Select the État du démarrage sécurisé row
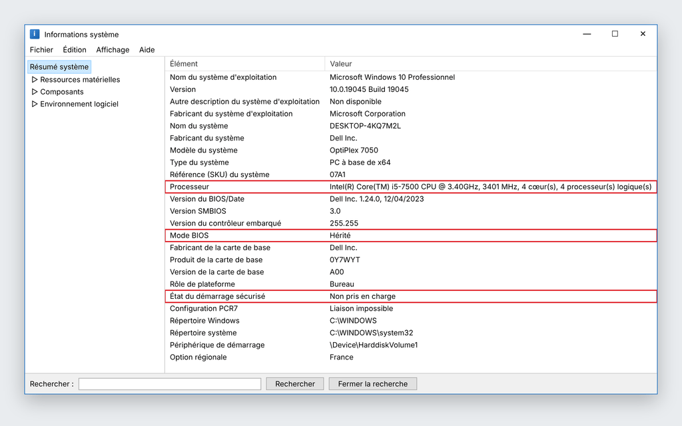Image resolution: width=682 pixels, height=426 pixels. click(410, 296)
